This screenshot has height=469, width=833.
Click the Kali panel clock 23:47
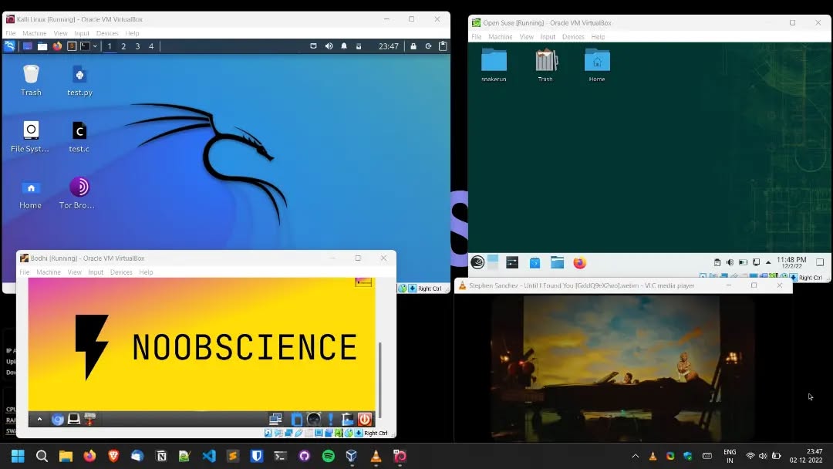pos(388,46)
